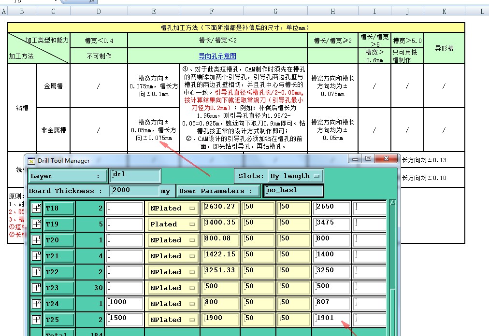Click the drill size field 807 for T24

point(331,304)
